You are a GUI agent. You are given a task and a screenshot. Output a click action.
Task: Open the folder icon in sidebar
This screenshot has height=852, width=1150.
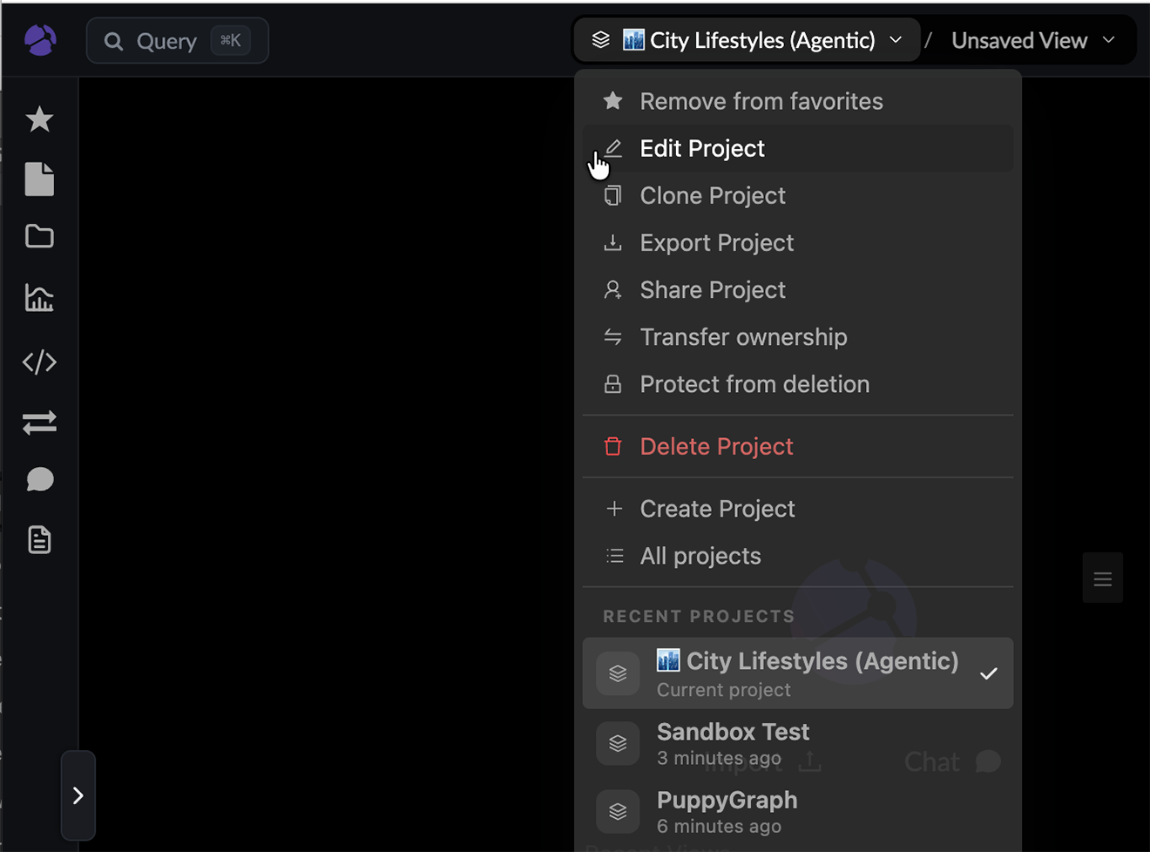click(x=39, y=236)
